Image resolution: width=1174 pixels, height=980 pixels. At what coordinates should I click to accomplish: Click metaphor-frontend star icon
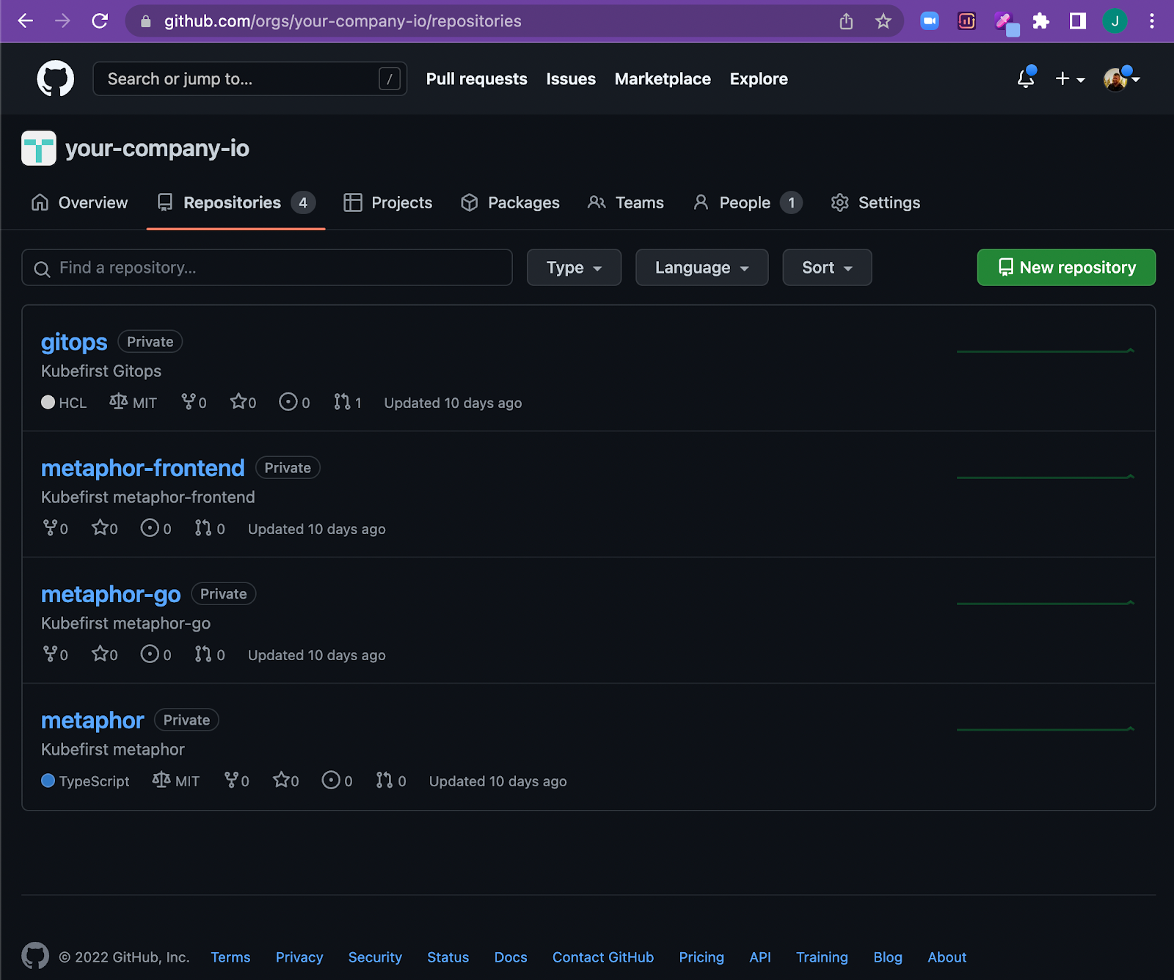coord(100,527)
